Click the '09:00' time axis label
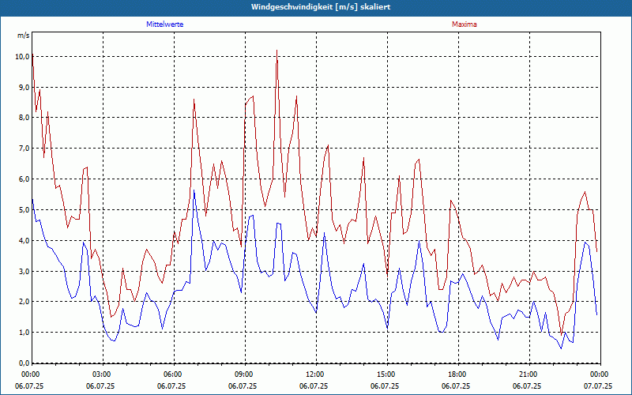Image resolution: width=632 pixels, height=395 pixels. [x=243, y=374]
